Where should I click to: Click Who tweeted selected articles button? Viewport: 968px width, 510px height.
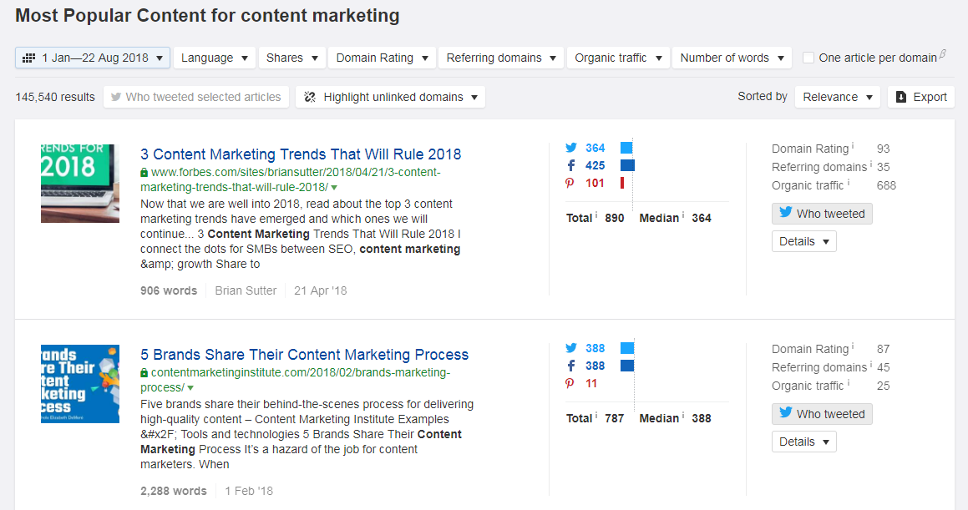pos(196,97)
